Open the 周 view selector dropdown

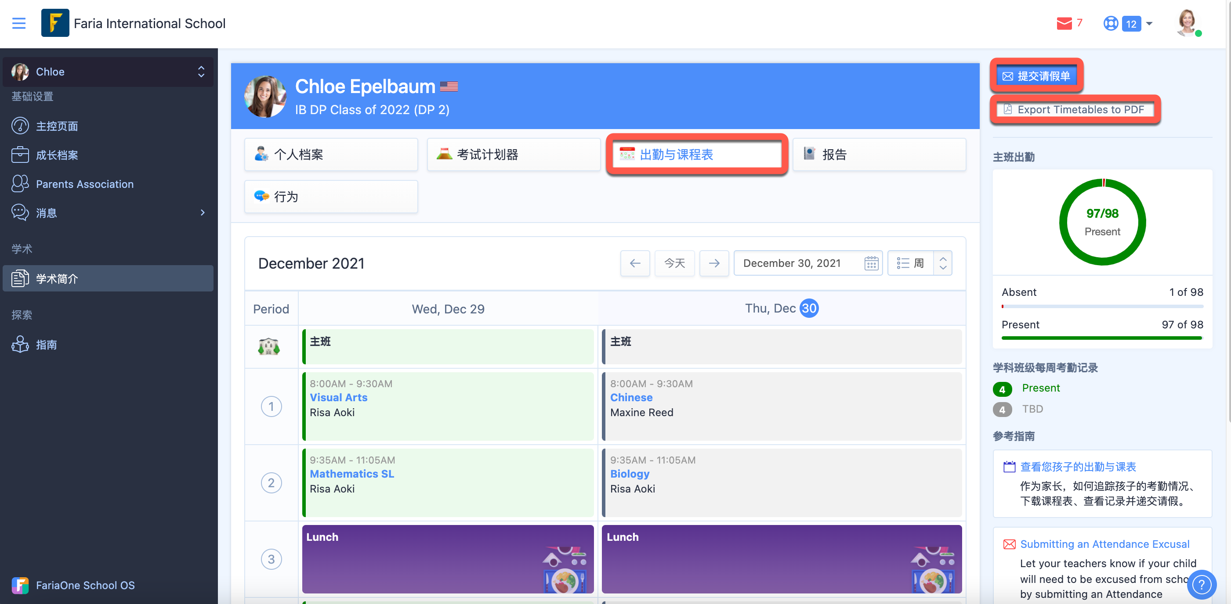pyautogui.click(x=920, y=263)
